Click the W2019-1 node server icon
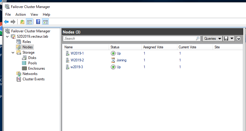The image size is (246, 131). pyautogui.click(x=67, y=54)
